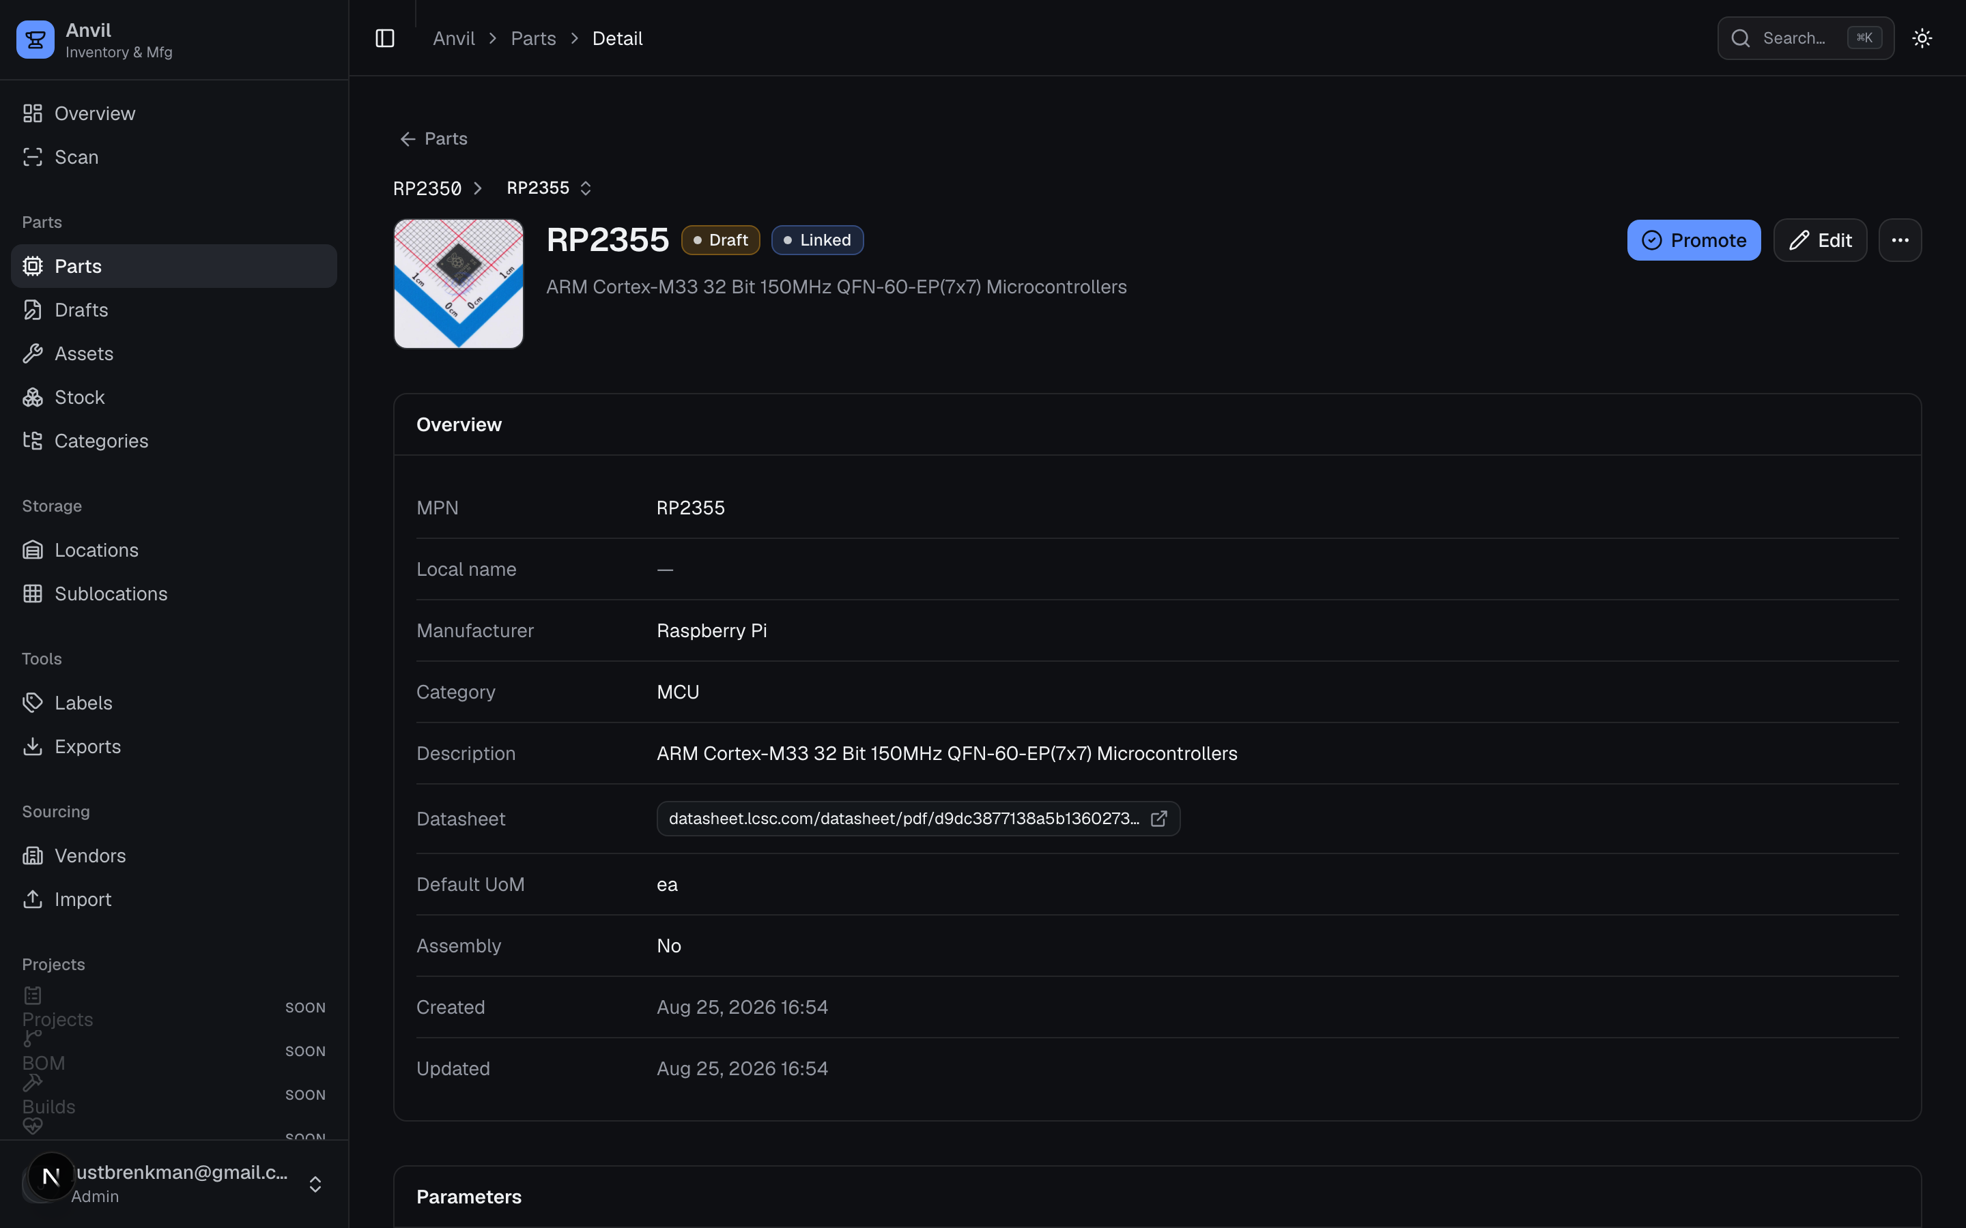Click the MPN value RP2355

[691, 508]
